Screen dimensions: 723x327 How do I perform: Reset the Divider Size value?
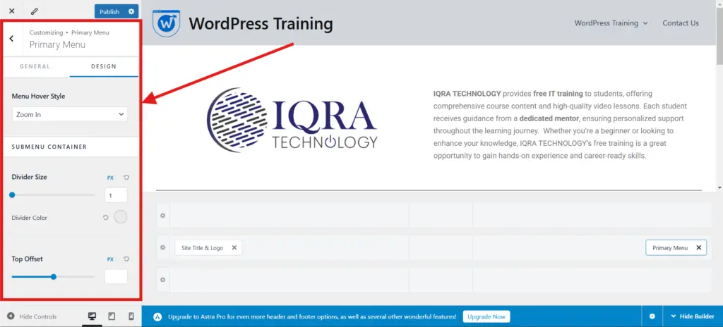[x=126, y=178]
